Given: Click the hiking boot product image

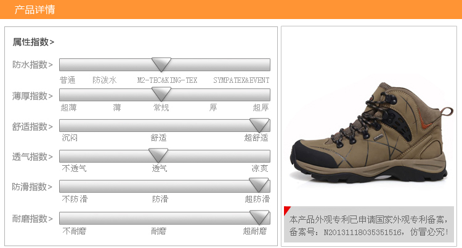Looking at the screenshot, I should coord(369,133).
